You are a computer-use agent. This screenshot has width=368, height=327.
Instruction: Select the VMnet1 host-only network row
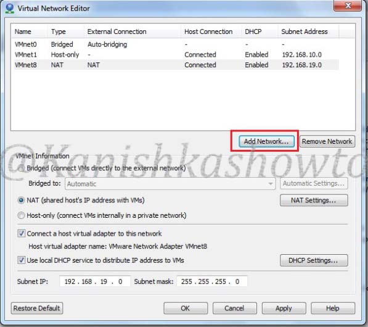click(176, 54)
